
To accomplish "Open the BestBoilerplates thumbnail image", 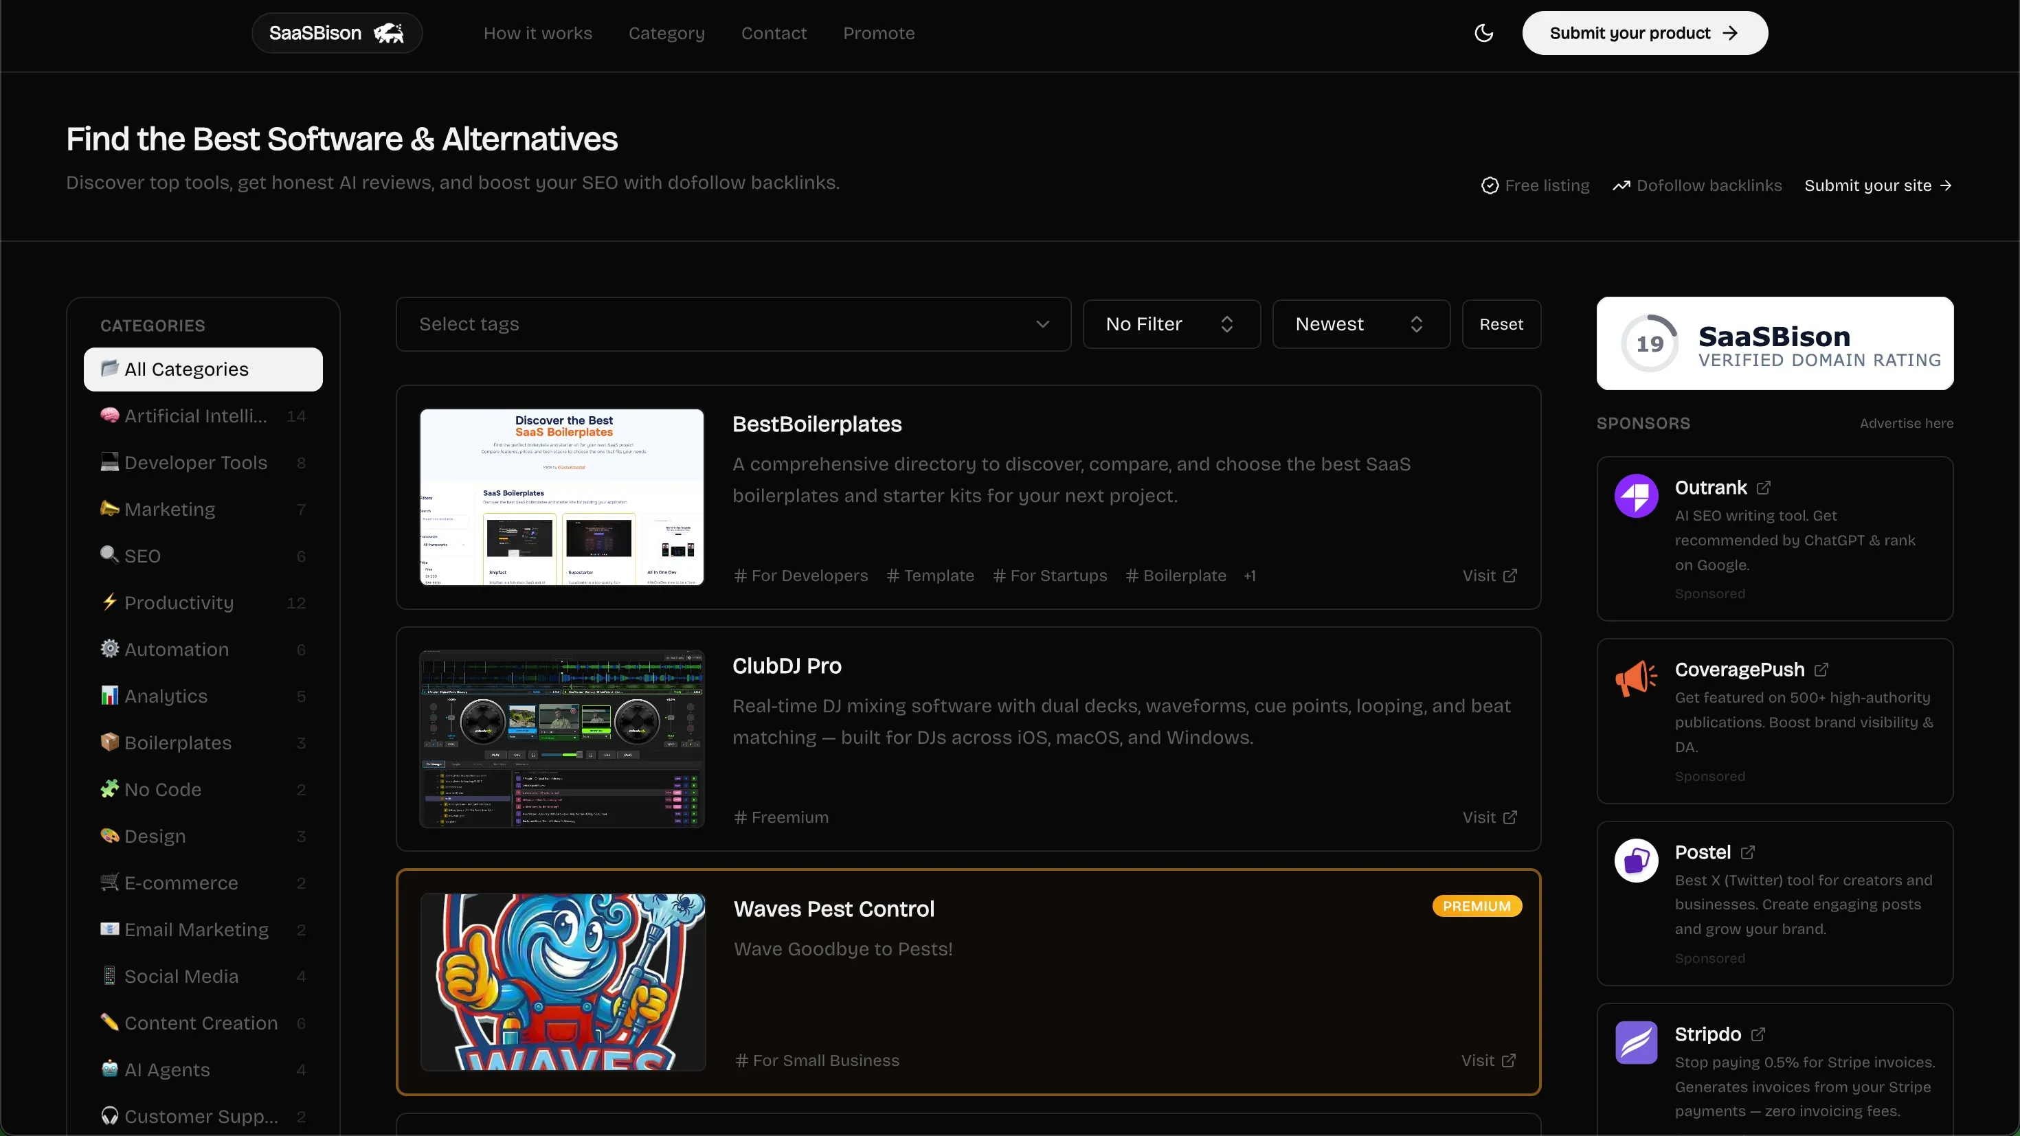I will point(561,497).
